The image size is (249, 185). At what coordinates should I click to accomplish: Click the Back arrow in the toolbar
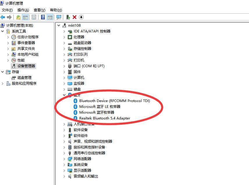click(3, 17)
